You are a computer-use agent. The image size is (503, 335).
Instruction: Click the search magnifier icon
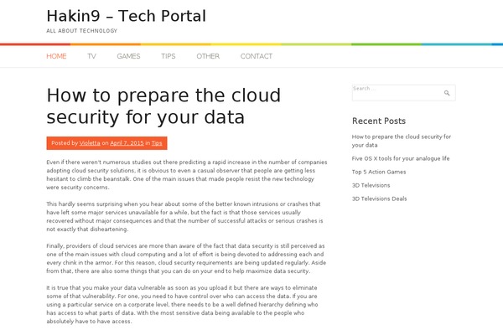(447, 93)
